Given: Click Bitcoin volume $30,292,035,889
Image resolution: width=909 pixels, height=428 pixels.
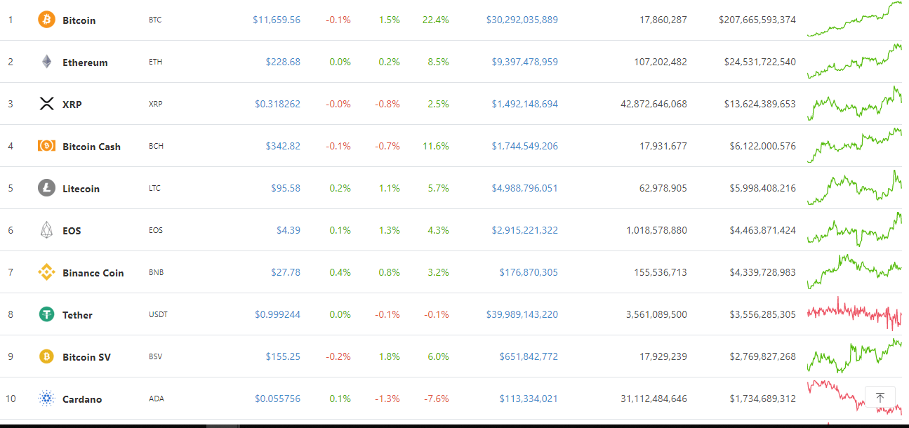Looking at the screenshot, I should coord(522,20).
